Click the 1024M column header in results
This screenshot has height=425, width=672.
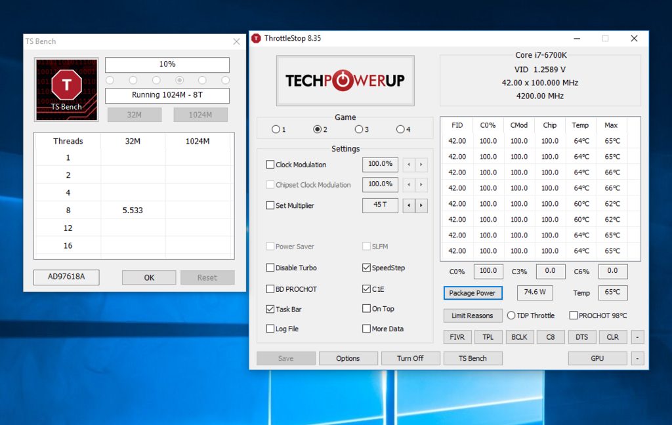(198, 142)
